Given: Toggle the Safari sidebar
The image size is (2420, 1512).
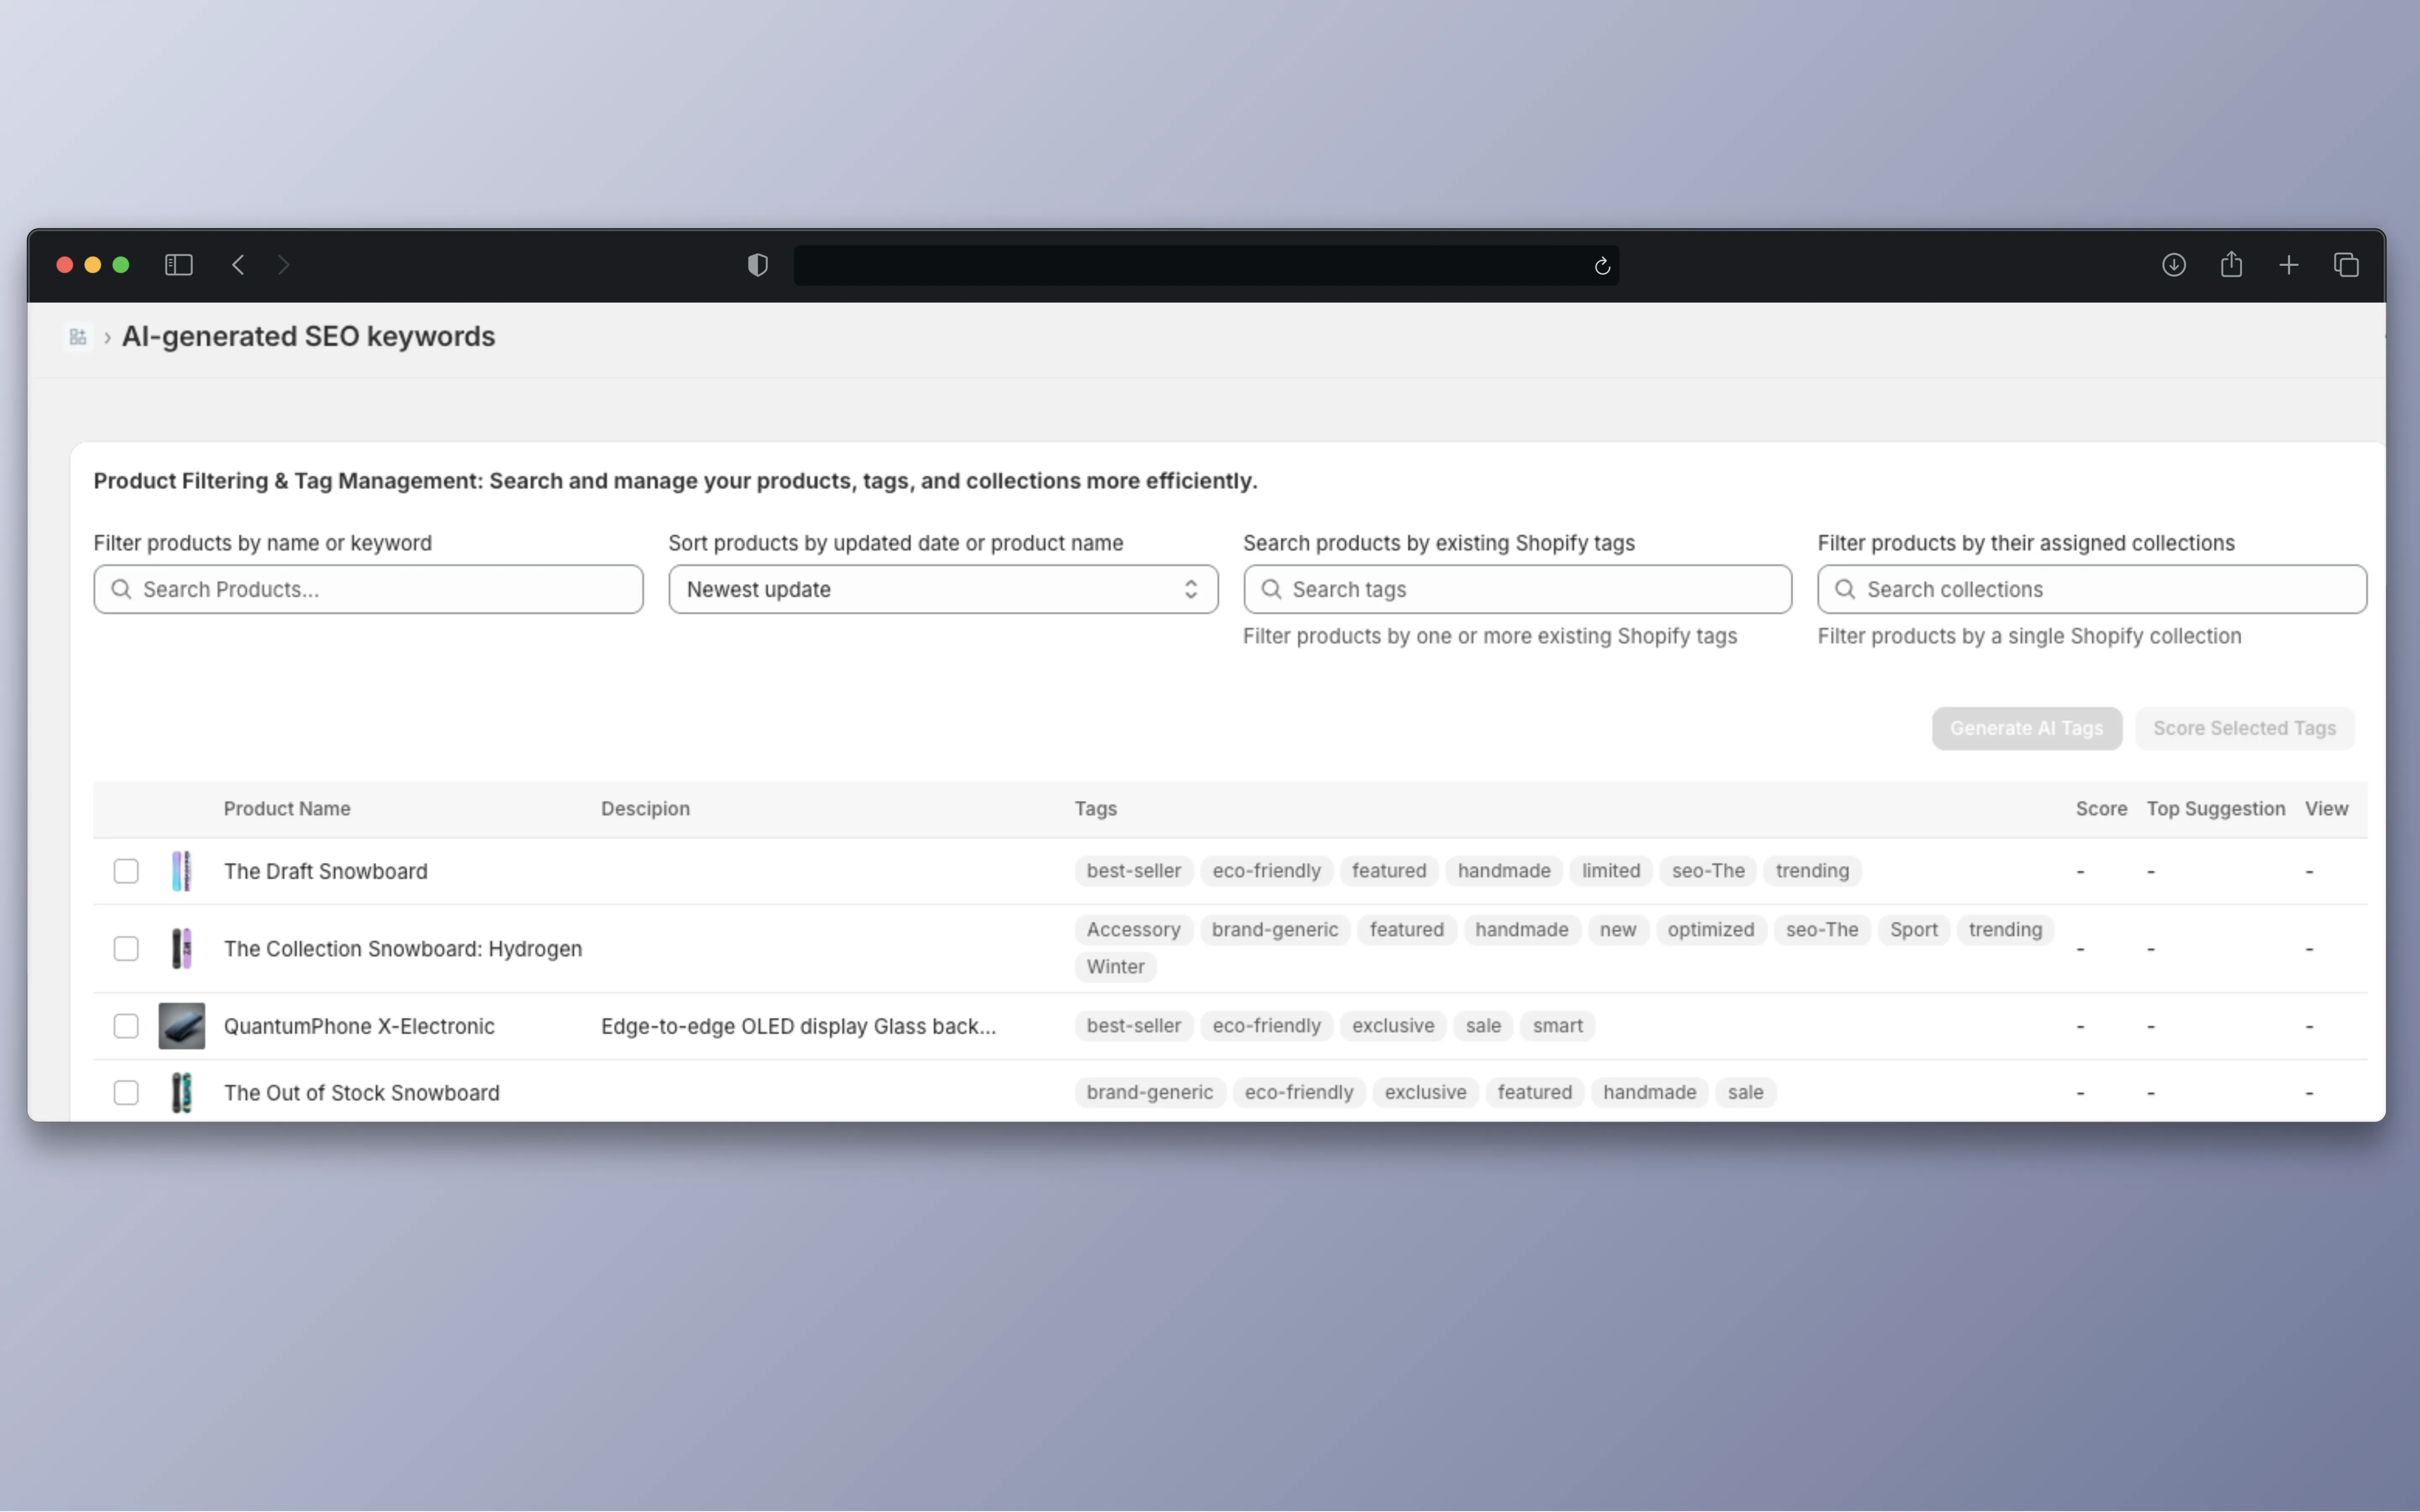Looking at the screenshot, I should (x=178, y=264).
